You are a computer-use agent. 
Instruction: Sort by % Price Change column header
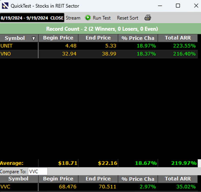pyautogui.click(x=138, y=38)
